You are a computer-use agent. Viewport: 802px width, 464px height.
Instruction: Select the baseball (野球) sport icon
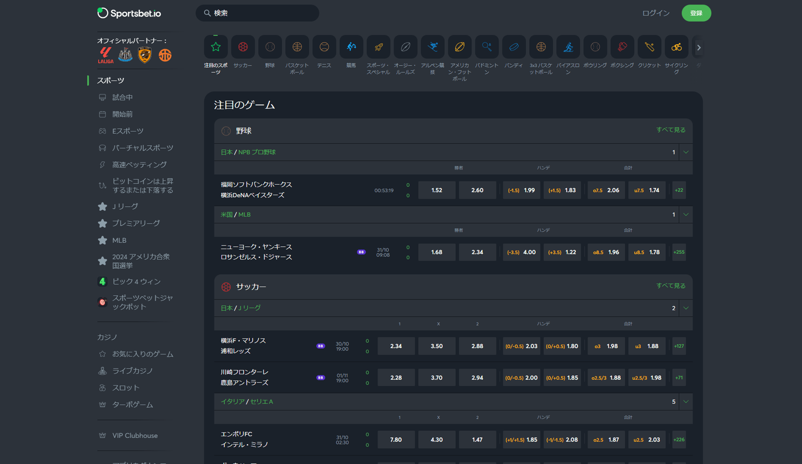pyautogui.click(x=270, y=47)
